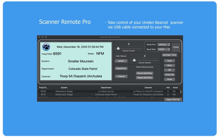
Task: Click the Scanner Squelch slider handle
Action: [x=134, y=60]
